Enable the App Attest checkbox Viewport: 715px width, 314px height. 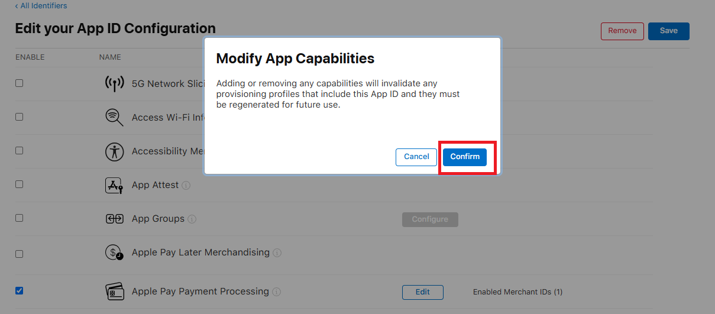pyautogui.click(x=20, y=184)
